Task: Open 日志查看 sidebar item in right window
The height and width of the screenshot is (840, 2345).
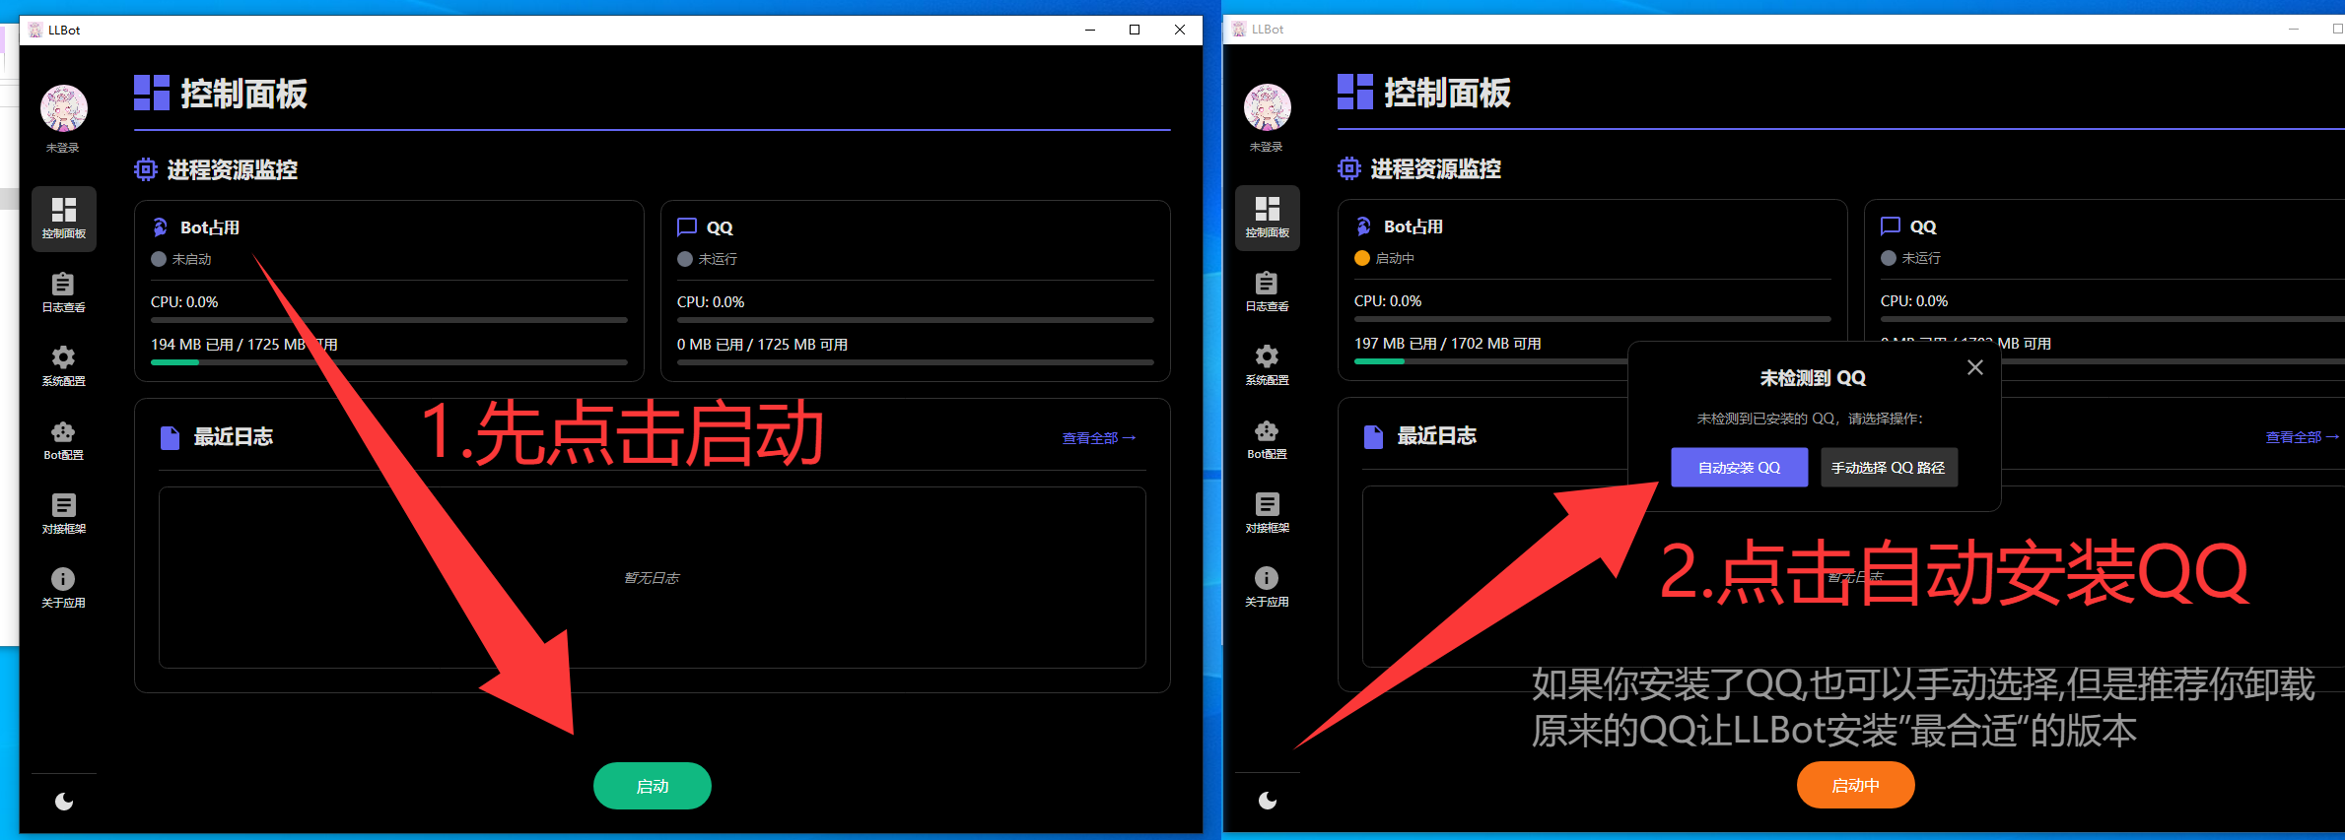Action: click(1268, 291)
